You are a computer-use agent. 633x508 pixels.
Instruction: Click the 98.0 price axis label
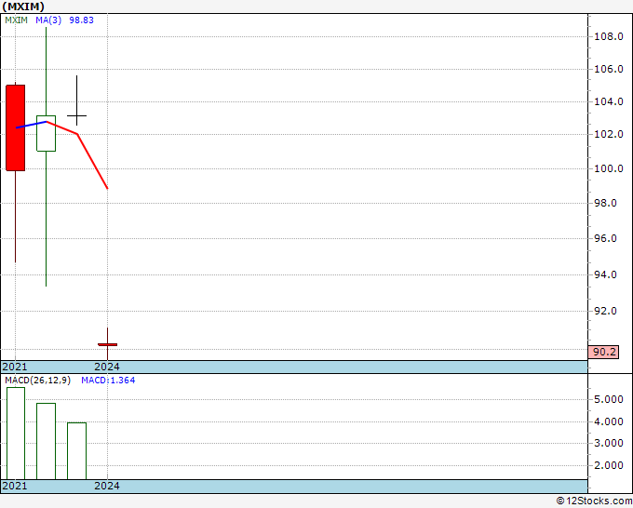(605, 203)
